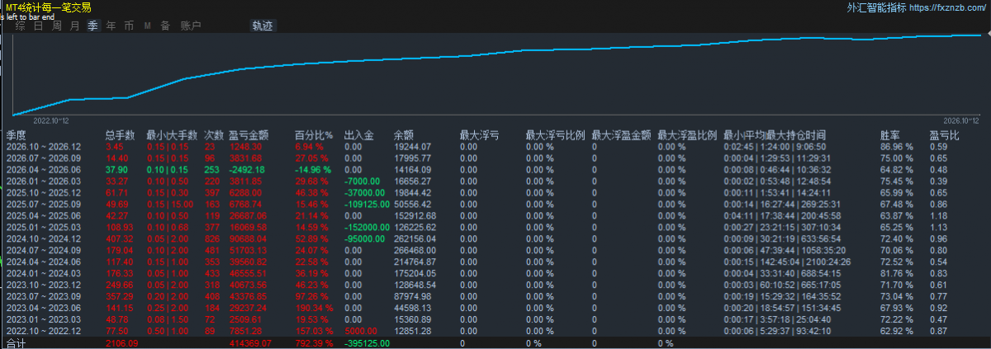
Task: Switch to the 月 monthly tab
Action: [74, 26]
